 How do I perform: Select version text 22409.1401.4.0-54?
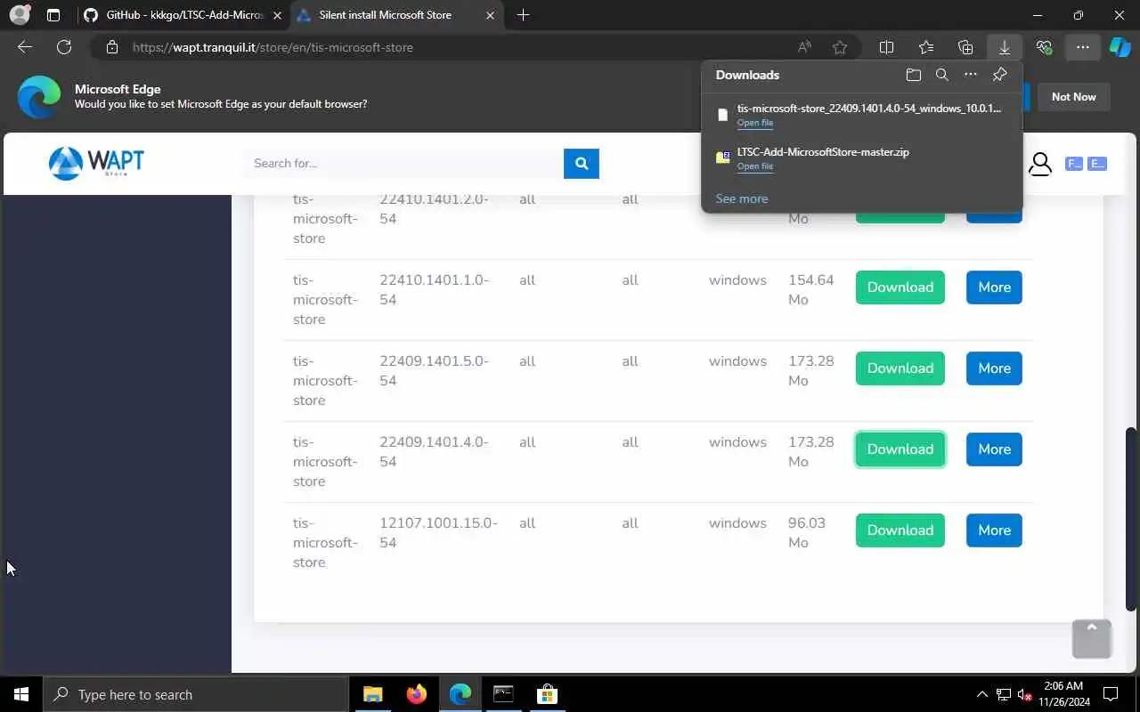(434, 452)
